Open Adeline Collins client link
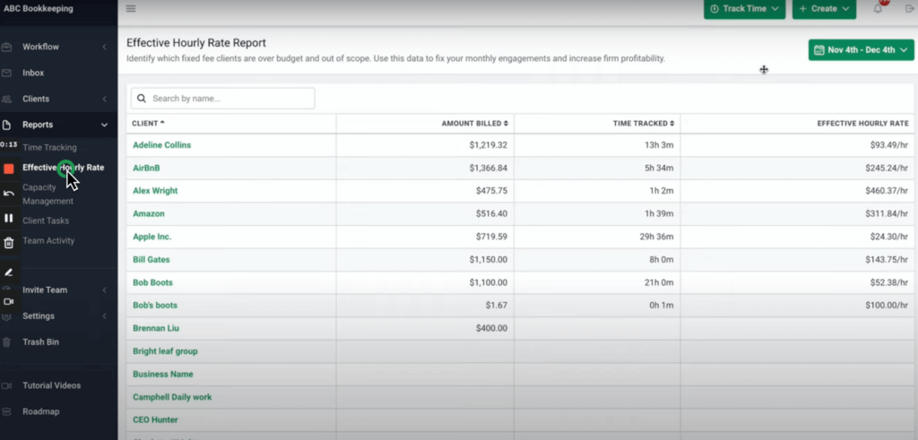The width and height of the screenshot is (918, 440). point(161,145)
